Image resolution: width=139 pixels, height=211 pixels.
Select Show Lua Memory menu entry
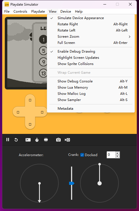coord(91,87)
